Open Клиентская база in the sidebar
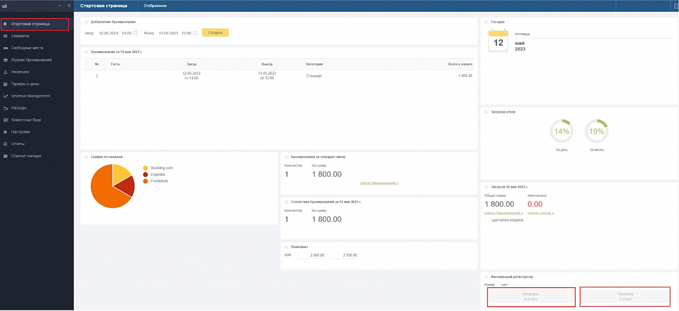Screen dimensions: 679x311 (26, 120)
